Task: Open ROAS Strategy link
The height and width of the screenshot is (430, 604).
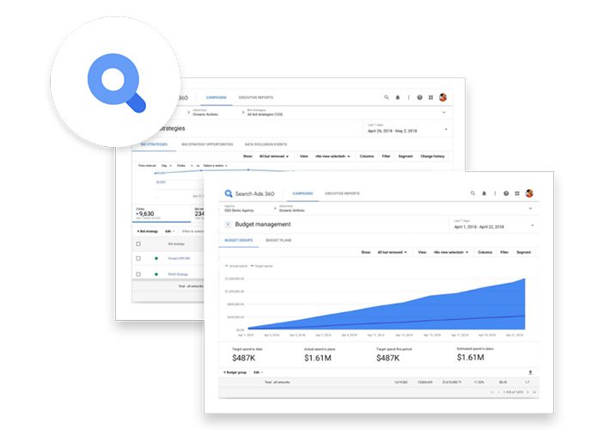Action: pyautogui.click(x=178, y=274)
